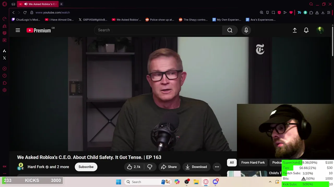Screen dimensions: 334x187
Task: Open the ChudLogic's Mod... bookmark
Action: pos(26,20)
